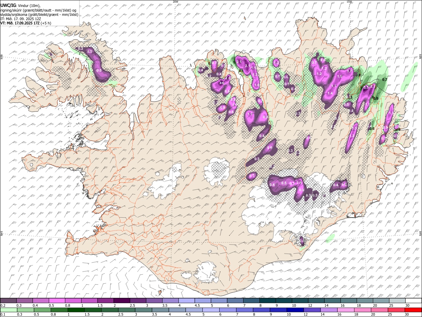Select the '2.6' precipitation value on the map
This screenshot has height=317, width=422.
tap(228, 78)
